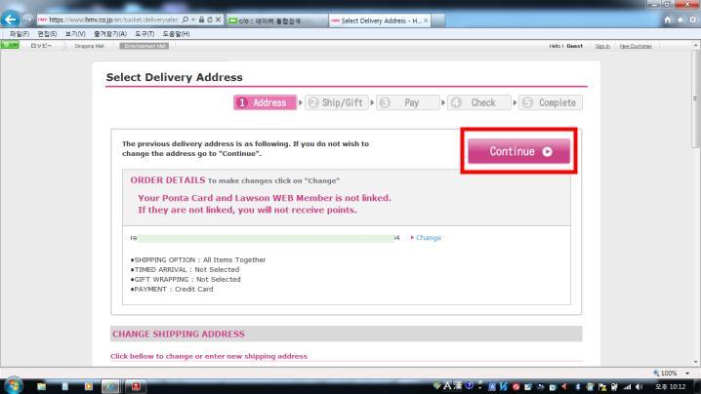Click the Sign In link
Screen dimensions: 701x394
(x=602, y=45)
